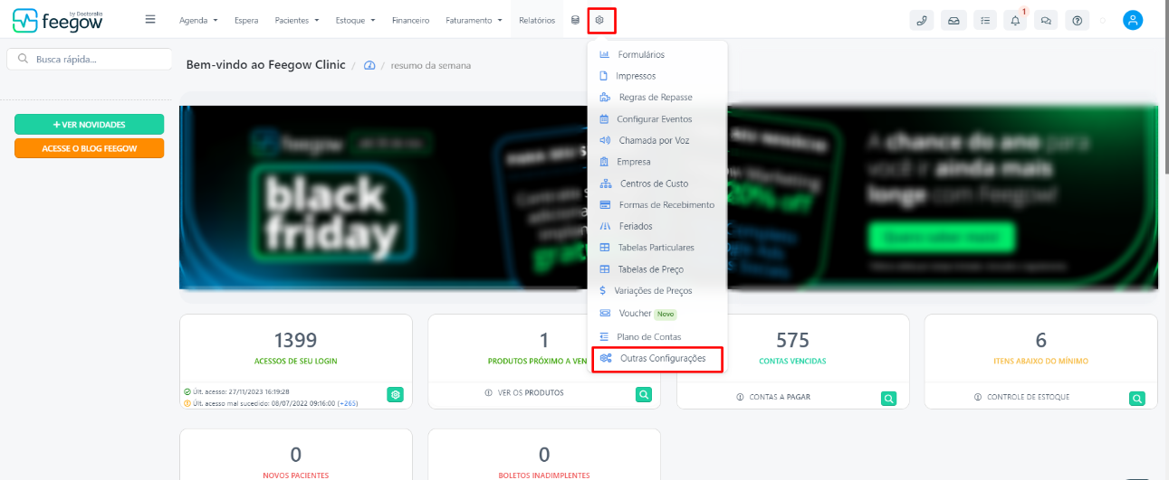Screen dimensions: 1169x480
Task: Click the dashboard gauge icon in breadcrumb
Action: [x=369, y=66]
